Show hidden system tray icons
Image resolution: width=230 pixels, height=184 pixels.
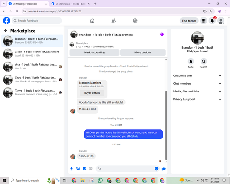198,180
